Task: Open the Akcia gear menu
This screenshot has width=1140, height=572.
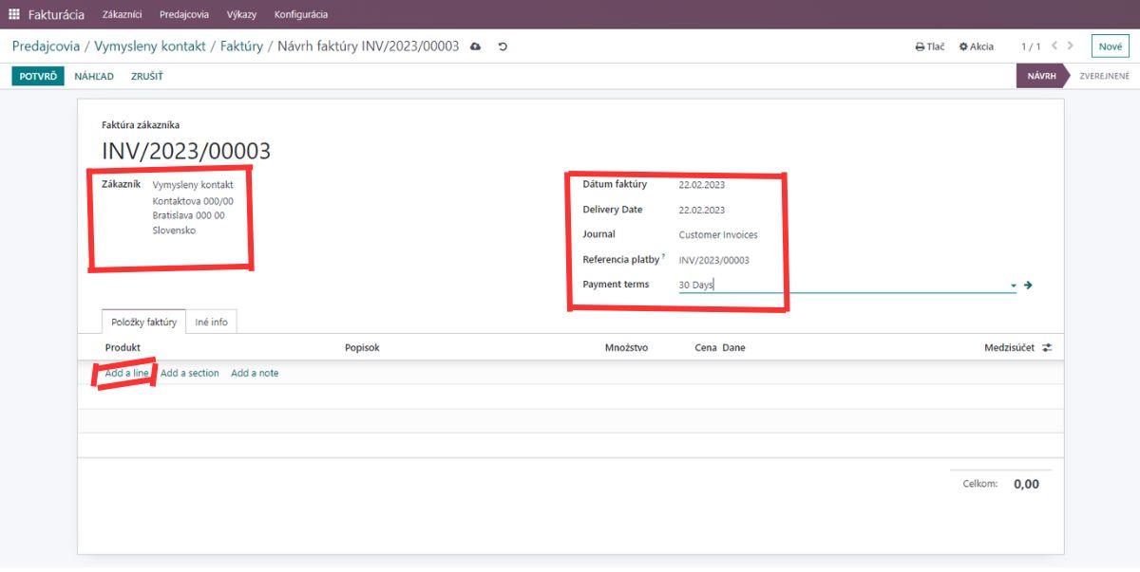Action: click(977, 46)
